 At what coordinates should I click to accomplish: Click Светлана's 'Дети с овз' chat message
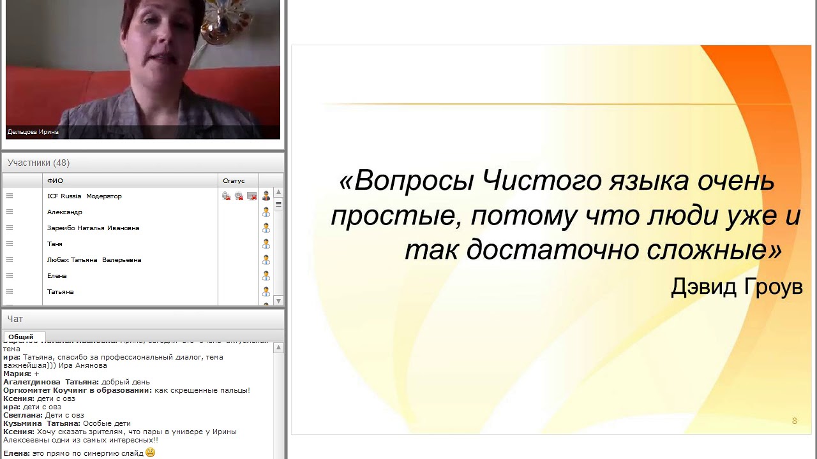(43, 415)
